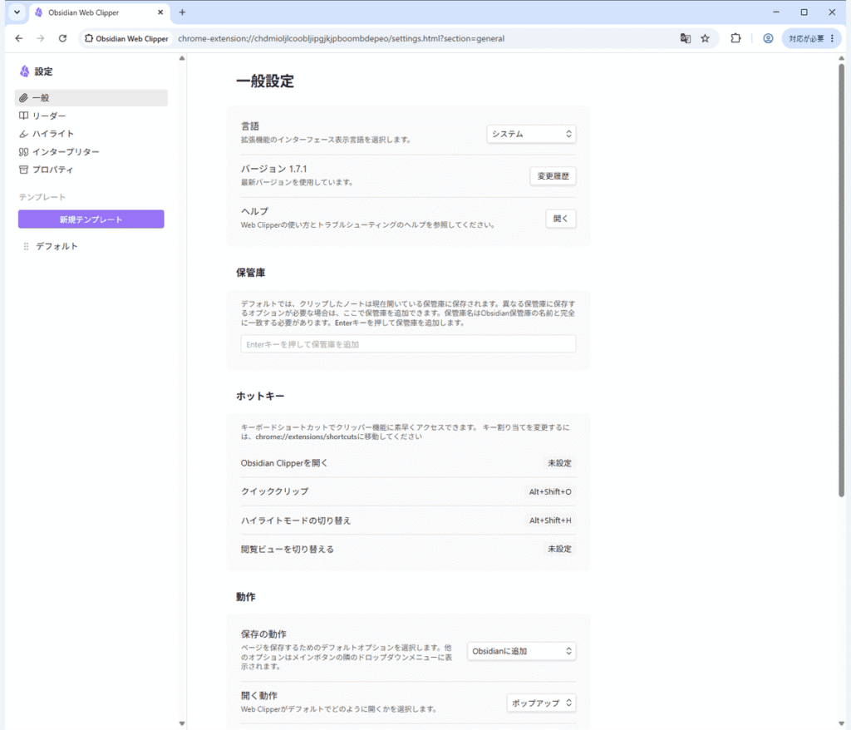Click the バージョン 1.7.1 label

(274, 169)
